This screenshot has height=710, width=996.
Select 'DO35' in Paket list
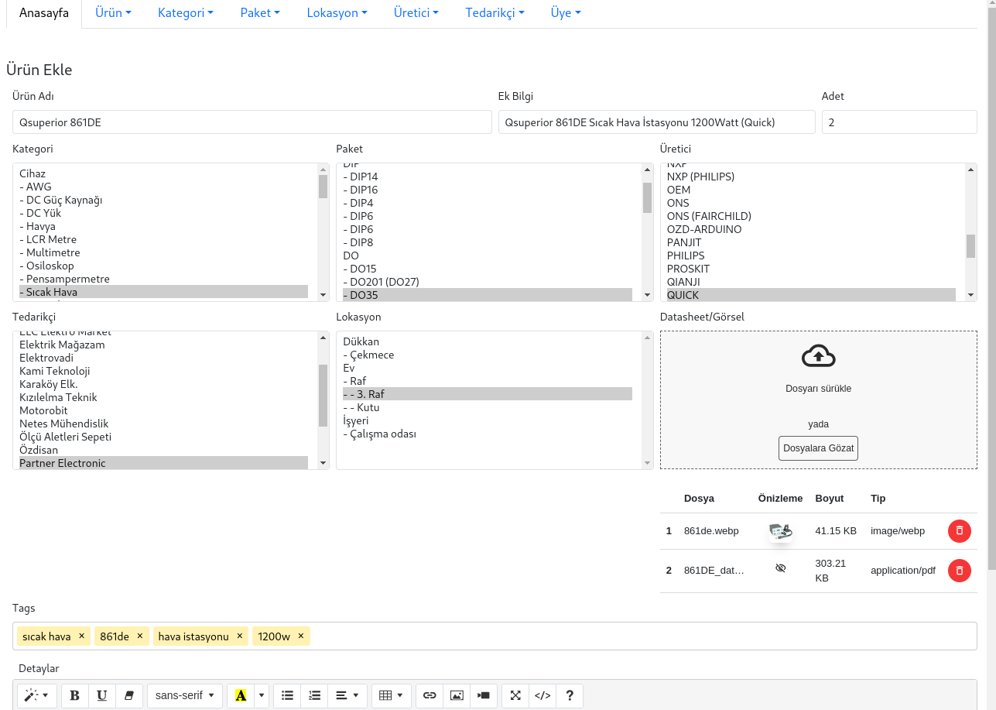click(488, 295)
